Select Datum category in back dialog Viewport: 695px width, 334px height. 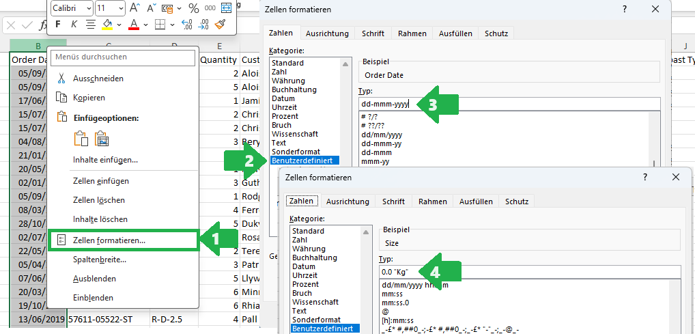pyautogui.click(x=283, y=98)
